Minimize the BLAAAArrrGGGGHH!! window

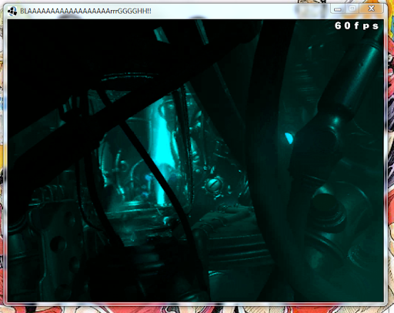point(337,9)
